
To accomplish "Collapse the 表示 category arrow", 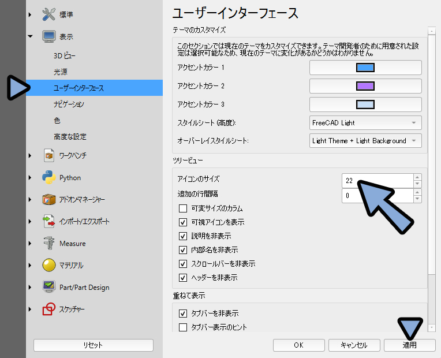I will click(30, 36).
